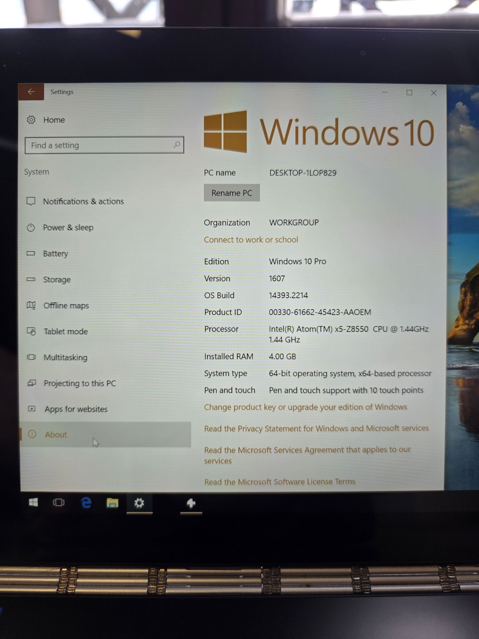Click the Projecting to this PC icon
The height and width of the screenshot is (639, 479).
pos(32,383)
